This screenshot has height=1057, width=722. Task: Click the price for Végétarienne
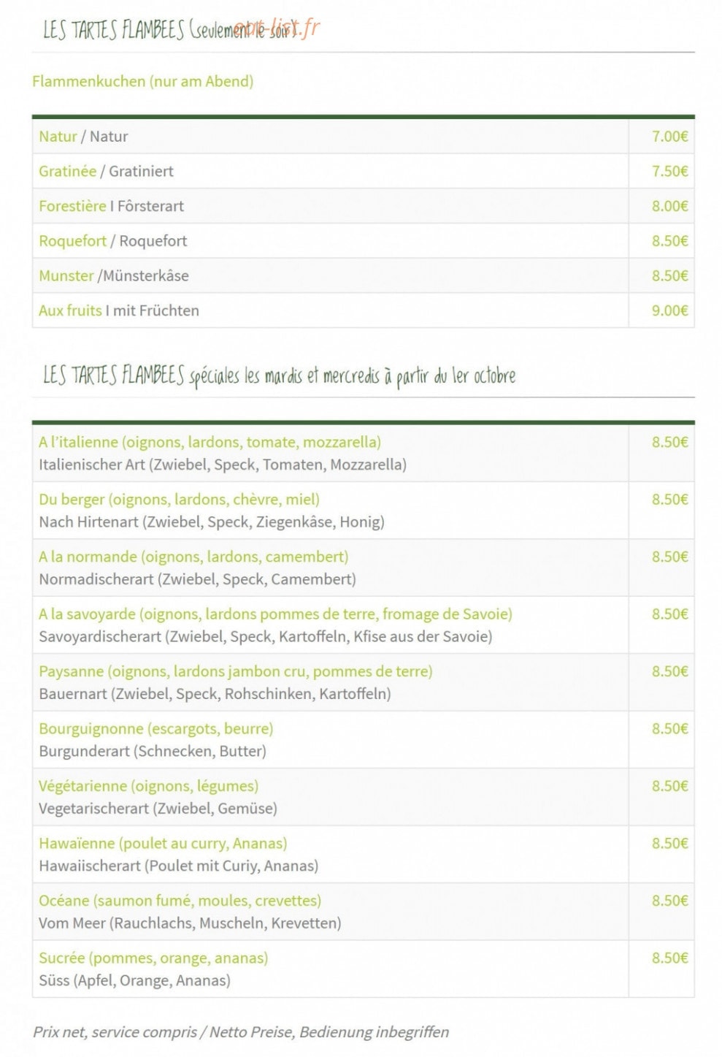click(x=669, y=786)
